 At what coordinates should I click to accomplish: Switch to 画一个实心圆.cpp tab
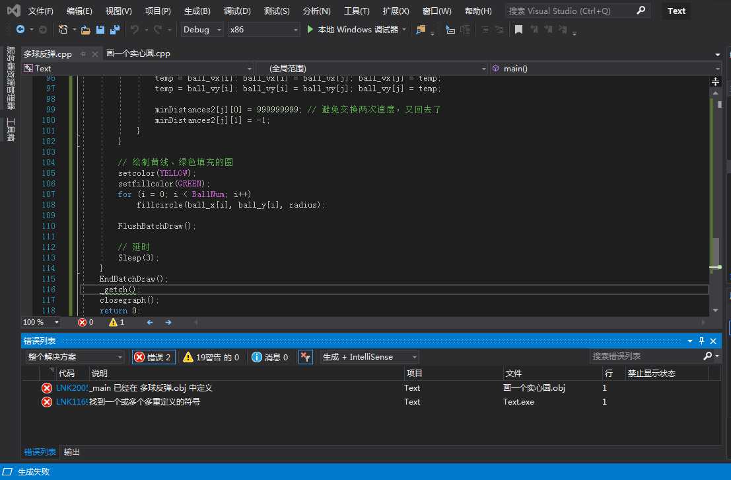point(138,54)
